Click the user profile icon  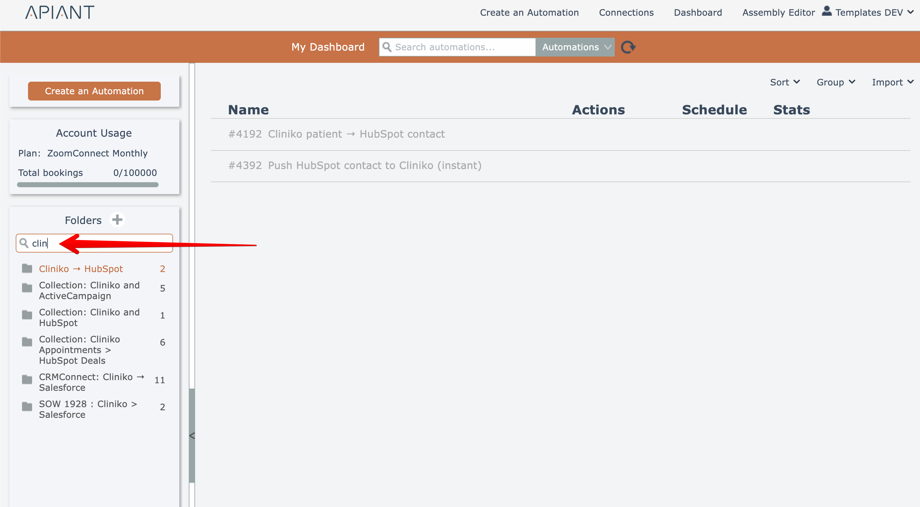point(827,11)
